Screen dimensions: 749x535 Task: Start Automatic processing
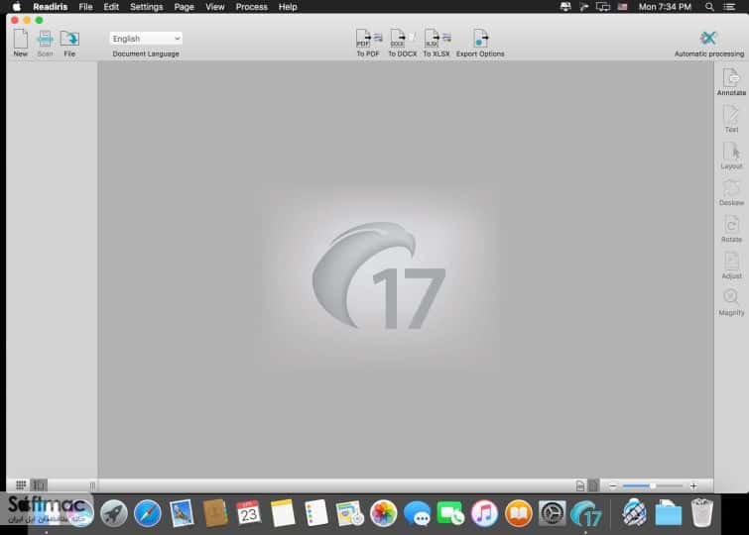[708, 39]
